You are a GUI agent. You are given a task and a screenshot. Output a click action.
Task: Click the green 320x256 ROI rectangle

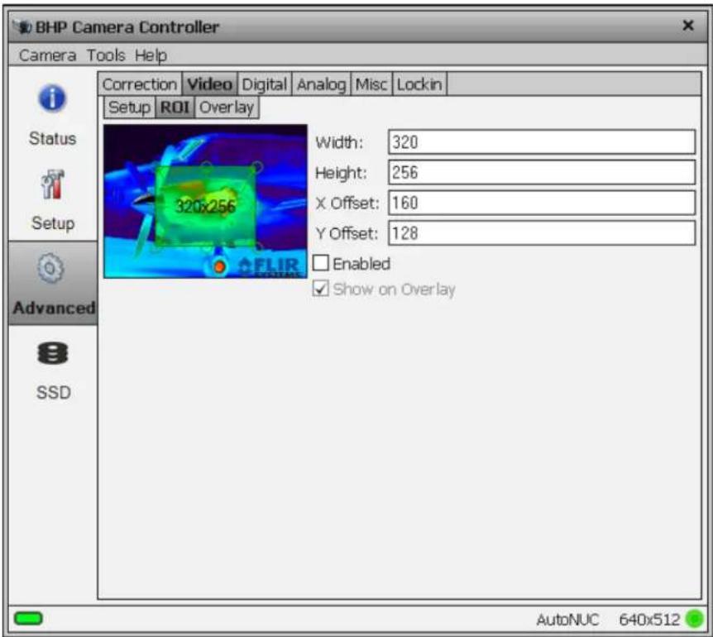(205, 206)
